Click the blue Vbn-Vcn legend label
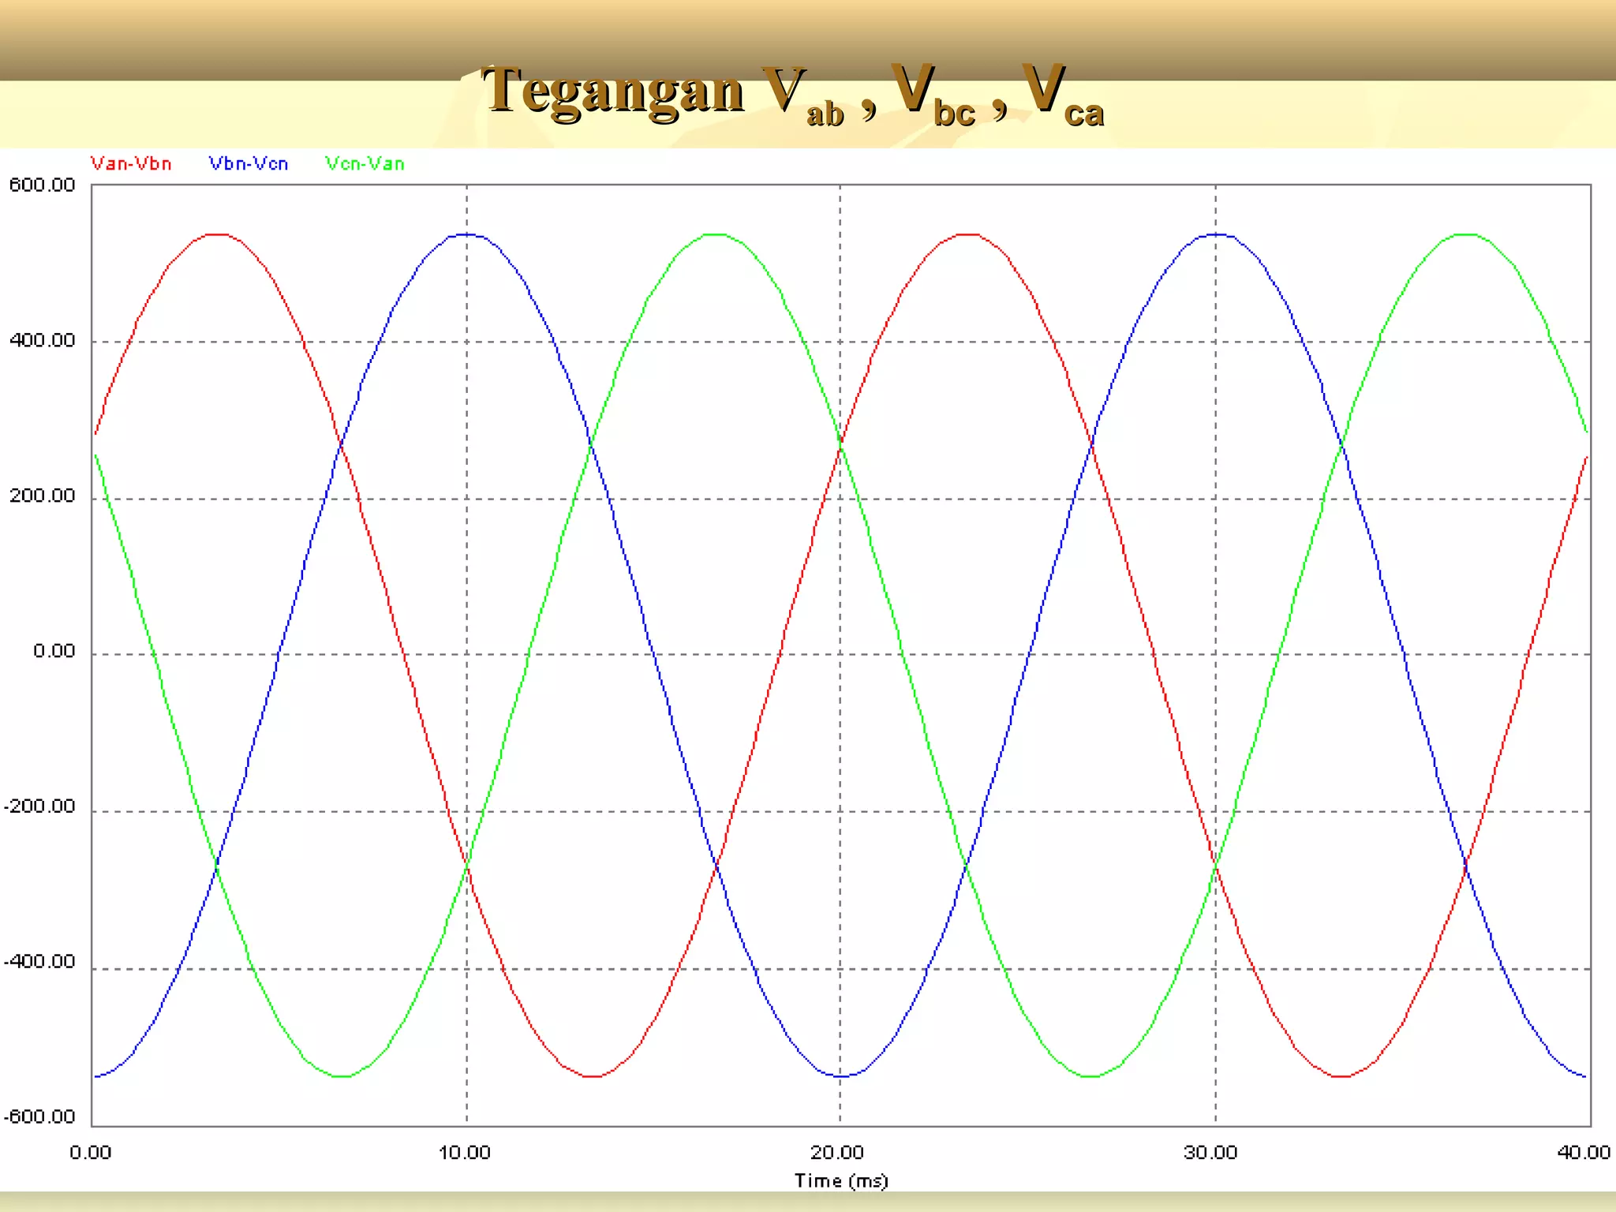Viewport: 1616px width, 1212px height. coord(249,164)
